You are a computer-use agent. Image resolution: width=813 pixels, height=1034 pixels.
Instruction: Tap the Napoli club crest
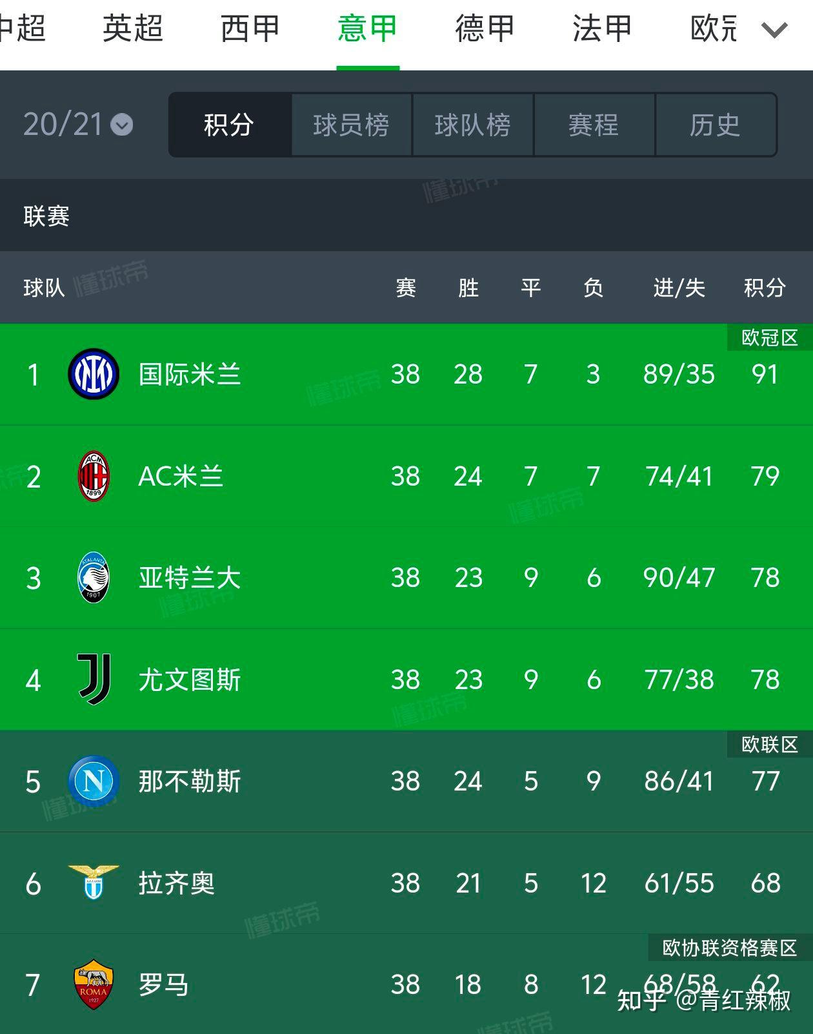(94, 781)
